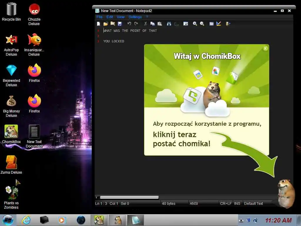This screenshot has width=301, height=226.
Task: Open the Windows Start orb
Action: (8, 220)
